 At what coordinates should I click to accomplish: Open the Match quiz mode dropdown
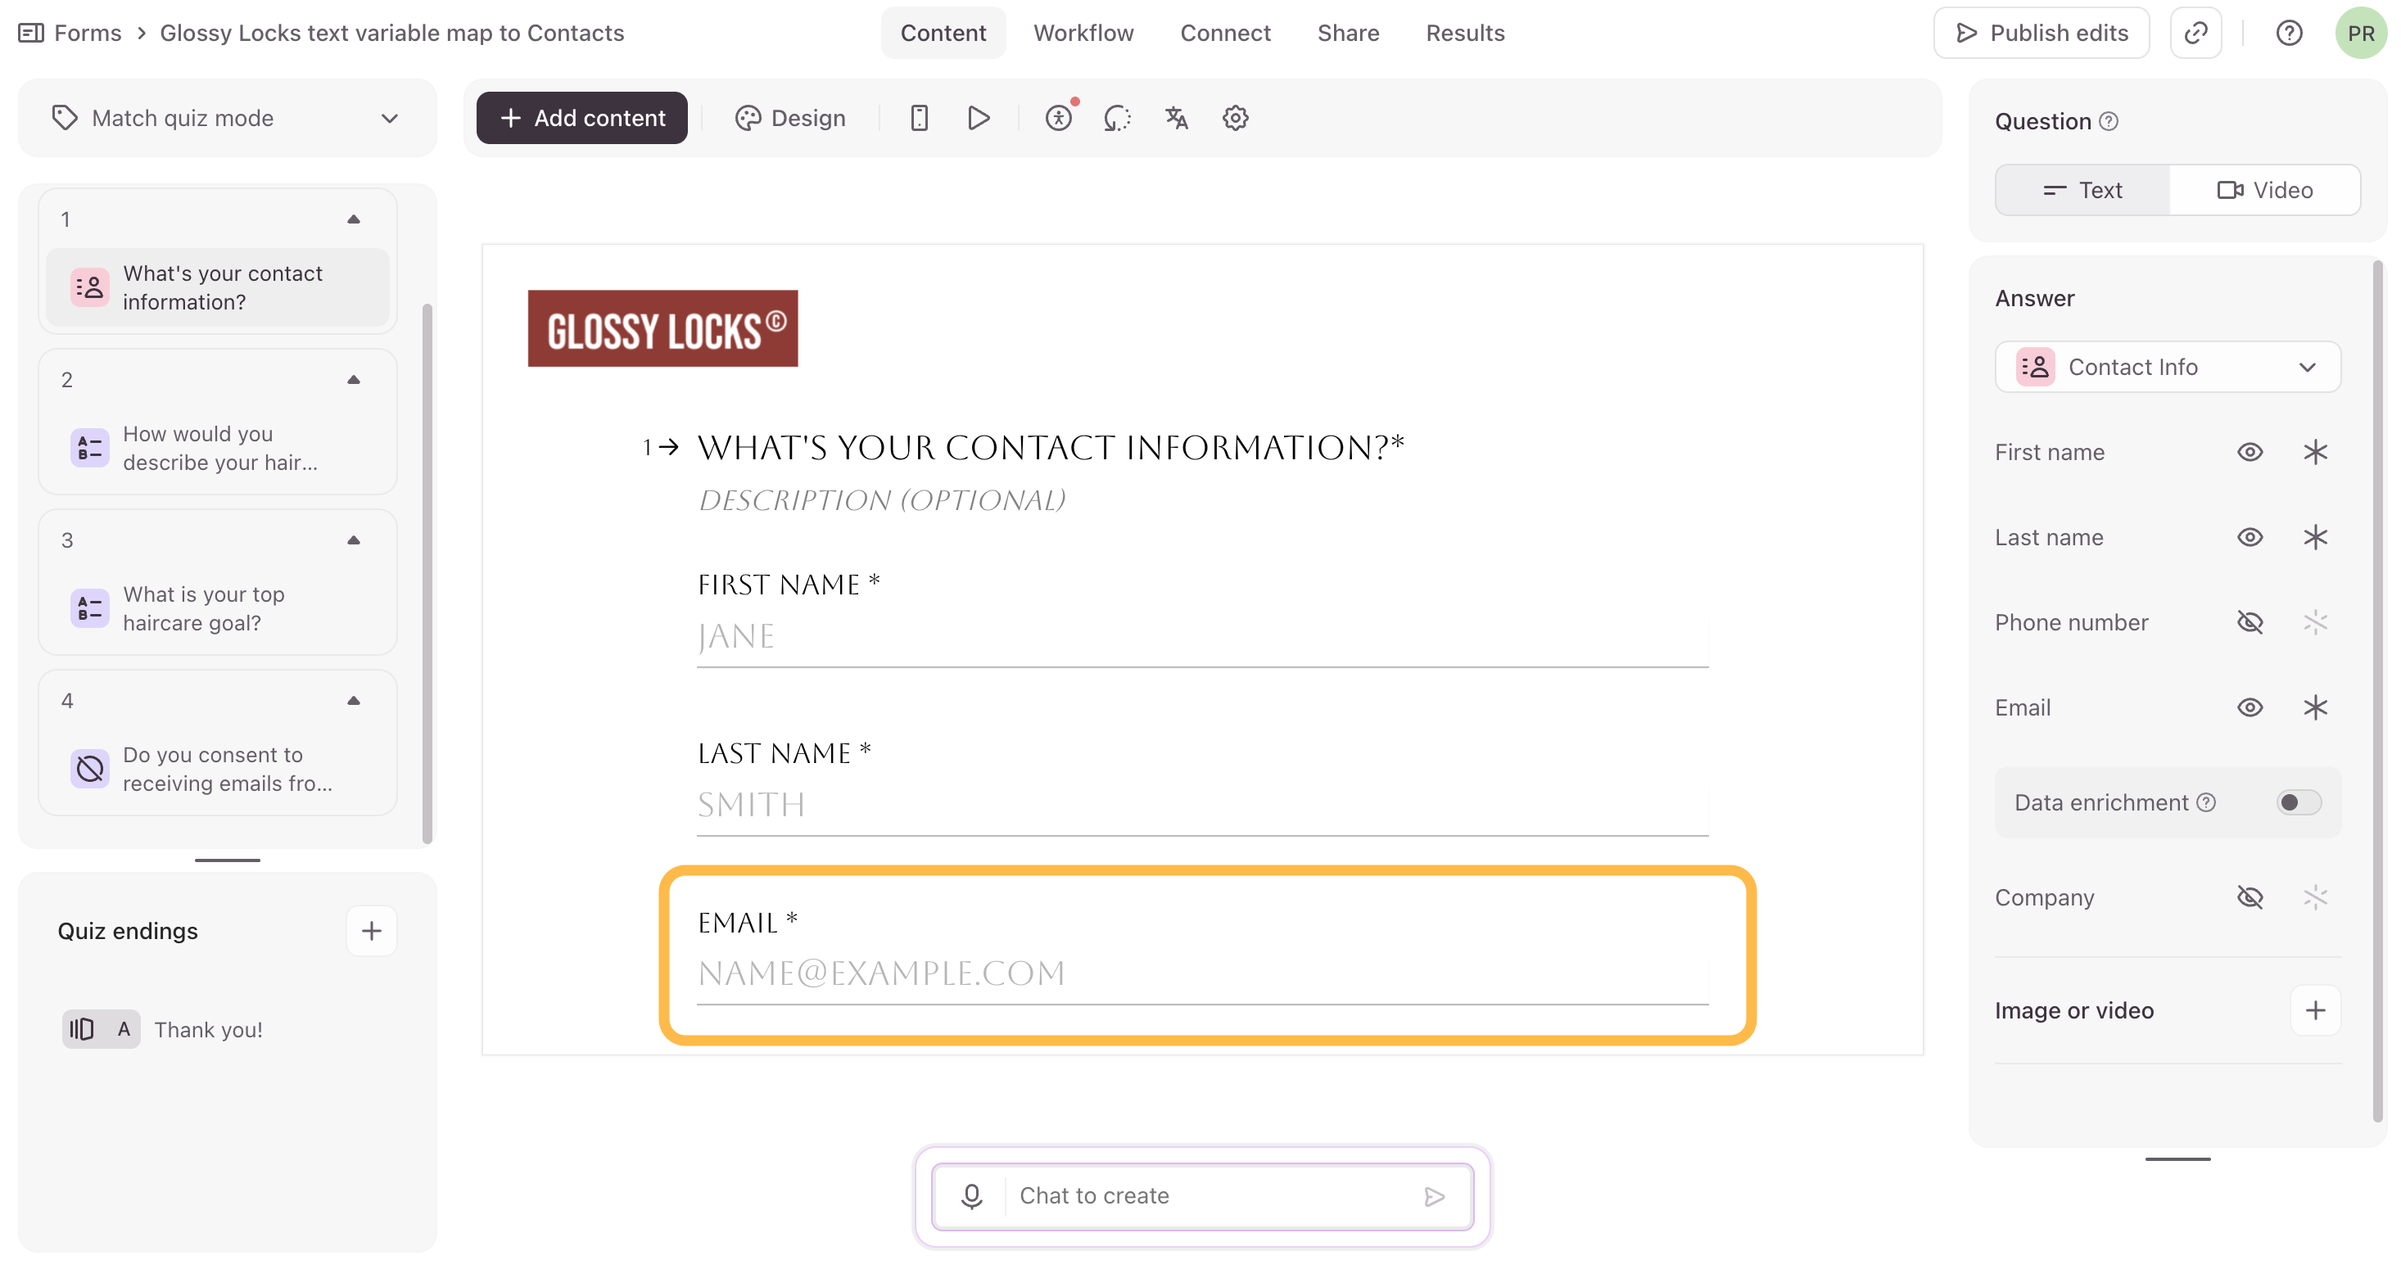[x=227, y=119]
